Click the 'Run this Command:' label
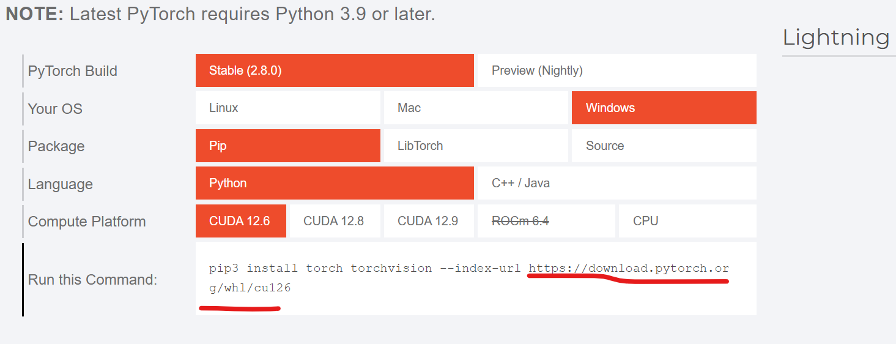The height and width of the screenshot is (344, 896). (93, 280)
